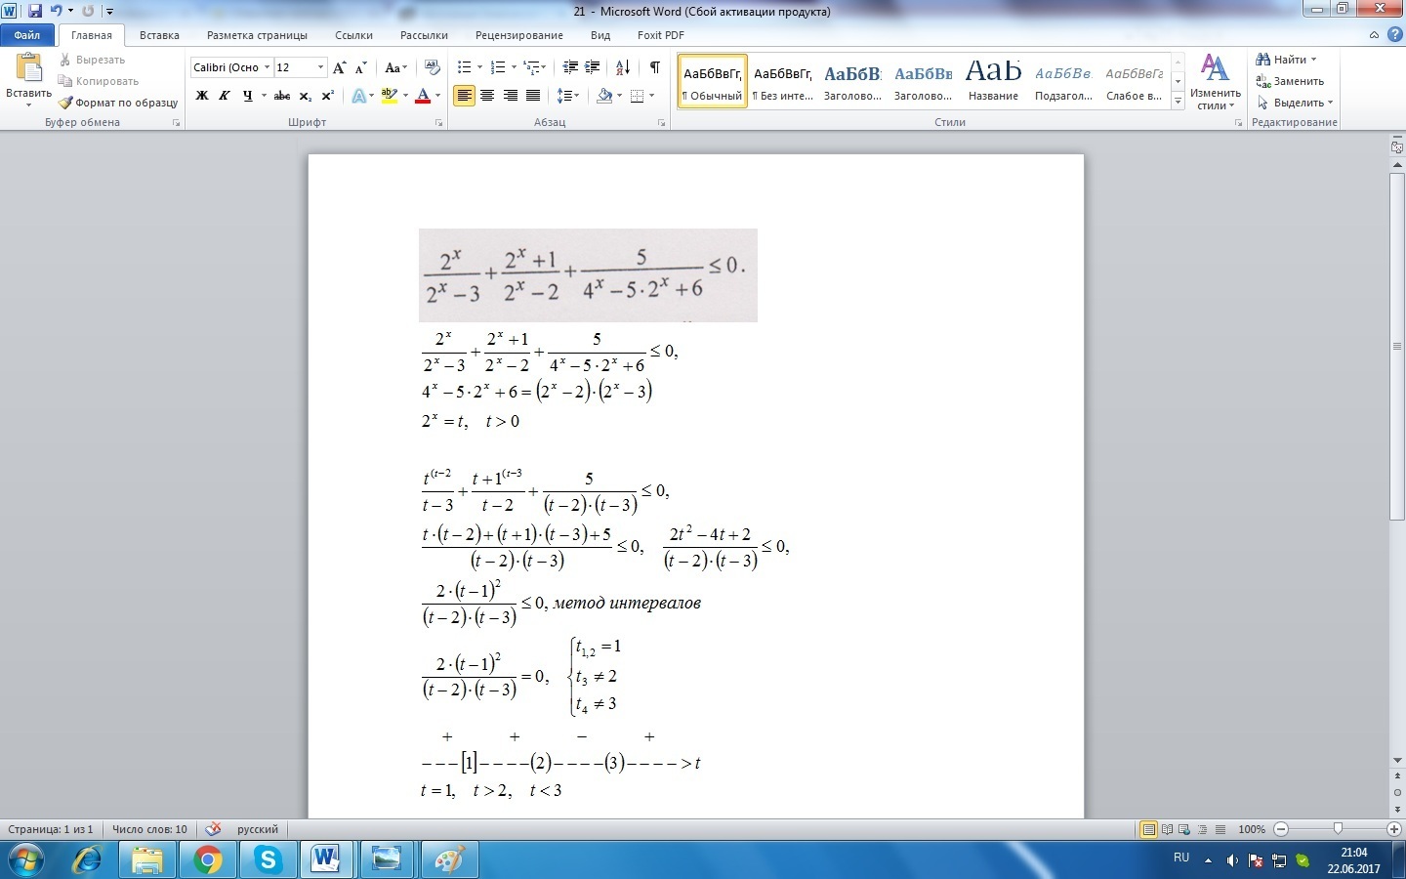1406x879 pixels.
Task: Decrease paragraph indent
Action: [x=570, y=67]
